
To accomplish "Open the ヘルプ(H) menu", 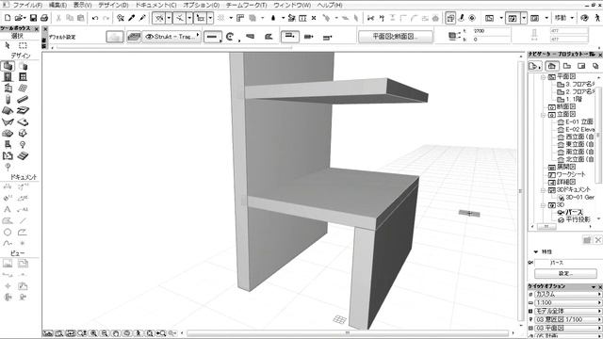I will [330, 5].
